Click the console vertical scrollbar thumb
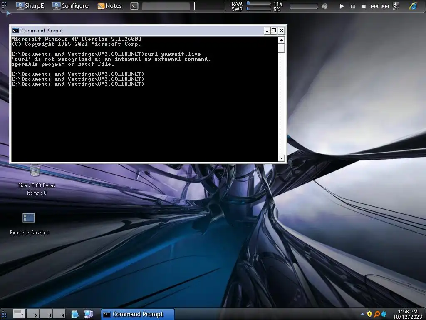 click(x=281, y=48)
